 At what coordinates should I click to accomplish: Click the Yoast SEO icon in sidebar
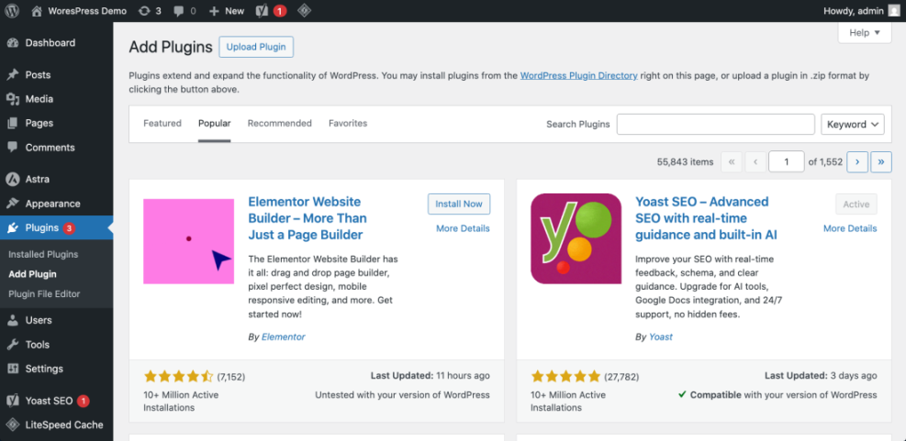(x=13, y=401)
